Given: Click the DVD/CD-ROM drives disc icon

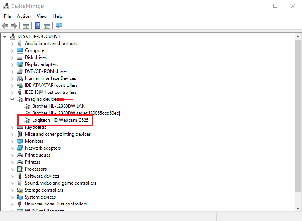Looking at the screenshot, I should (20, 71).
